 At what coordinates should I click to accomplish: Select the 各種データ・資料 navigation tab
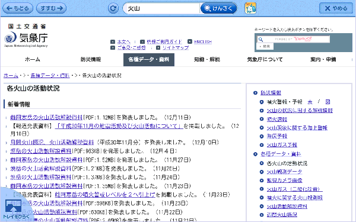tap(149, 60)
